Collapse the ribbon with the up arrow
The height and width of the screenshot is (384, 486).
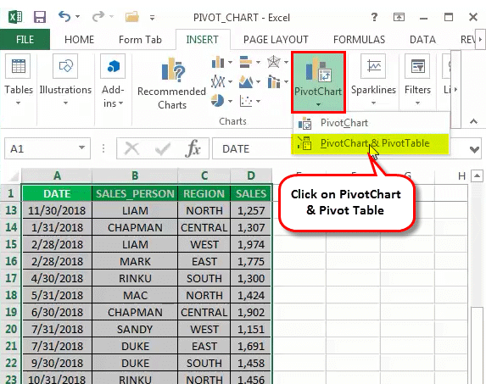tap(473, 121)
